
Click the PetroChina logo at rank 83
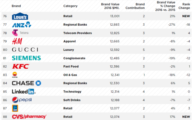15,75
